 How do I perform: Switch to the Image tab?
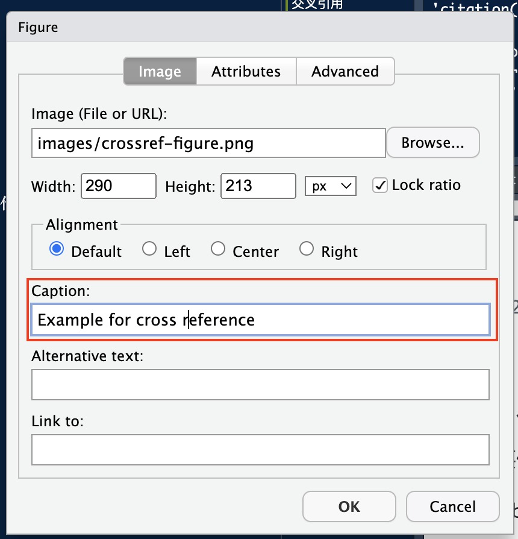point(160,71)
